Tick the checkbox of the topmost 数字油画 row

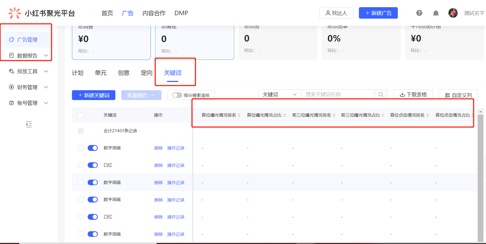coord(80,148)
